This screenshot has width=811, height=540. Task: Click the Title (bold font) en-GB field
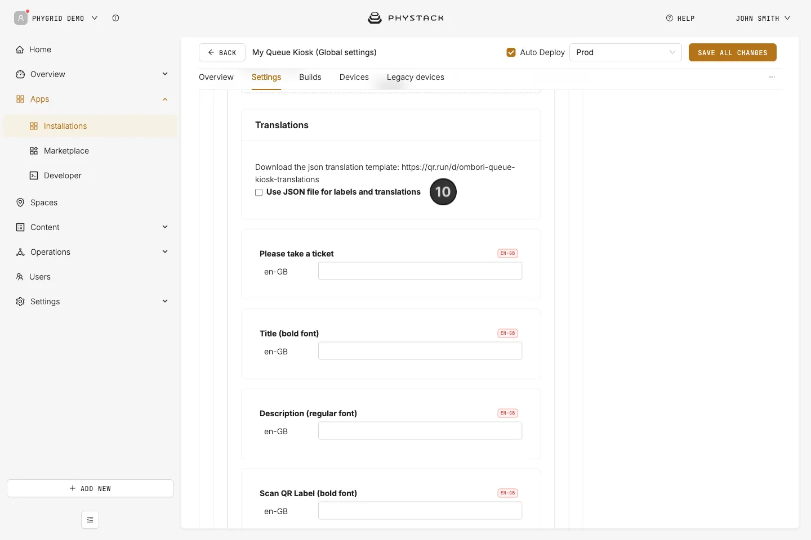[420, 351]
